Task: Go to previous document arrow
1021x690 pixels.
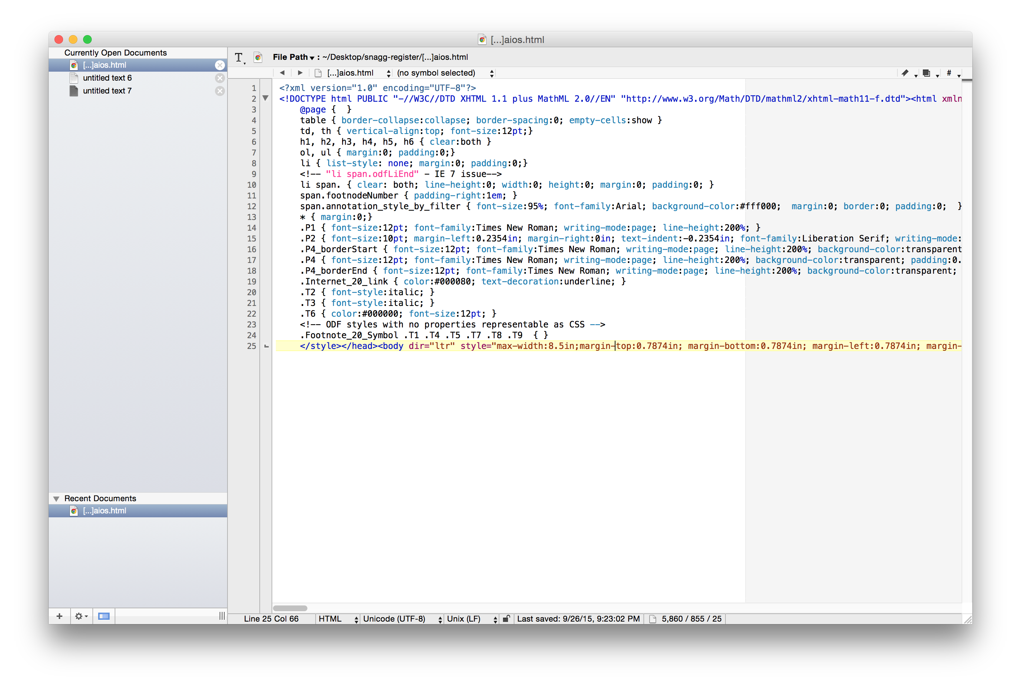Action: [282, 73]
